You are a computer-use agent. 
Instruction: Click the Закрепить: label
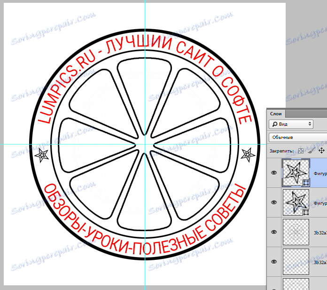(x=281, y=151)
